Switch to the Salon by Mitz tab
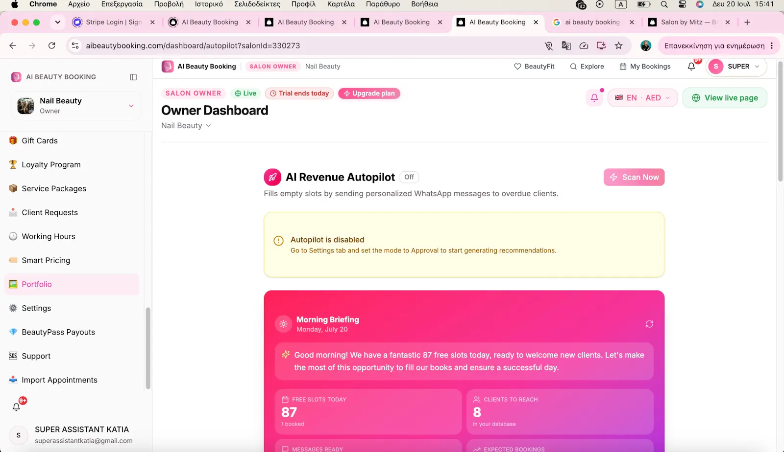784x452 pixels. click(x=689, y=22)
